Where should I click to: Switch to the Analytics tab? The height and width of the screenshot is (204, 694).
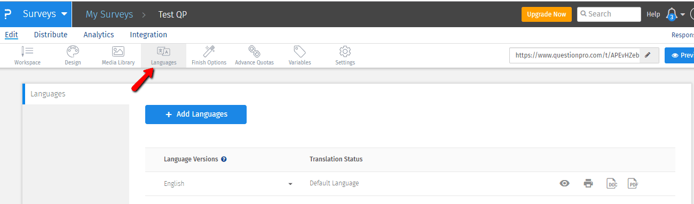[x=99, y=35]
